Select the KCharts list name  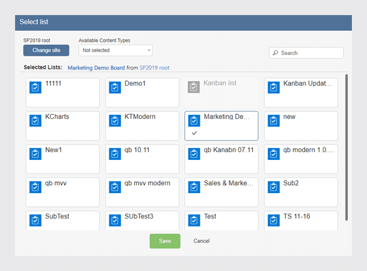point(57,116)
